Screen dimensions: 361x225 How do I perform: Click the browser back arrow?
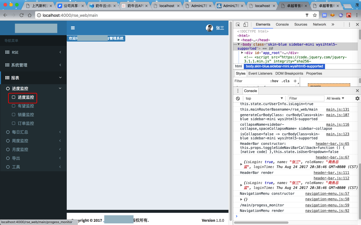(x=5, y=15)
